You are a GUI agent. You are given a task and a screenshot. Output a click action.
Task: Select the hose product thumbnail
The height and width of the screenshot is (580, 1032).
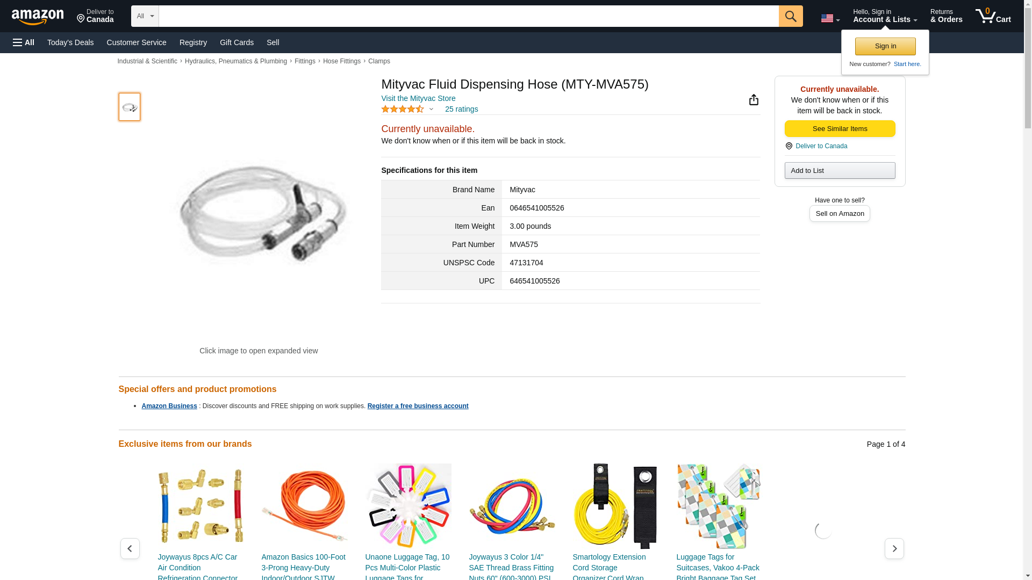[130, 107]
